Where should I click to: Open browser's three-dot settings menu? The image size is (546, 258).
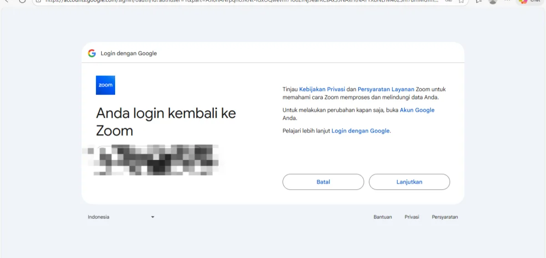(x=507, y=1)
